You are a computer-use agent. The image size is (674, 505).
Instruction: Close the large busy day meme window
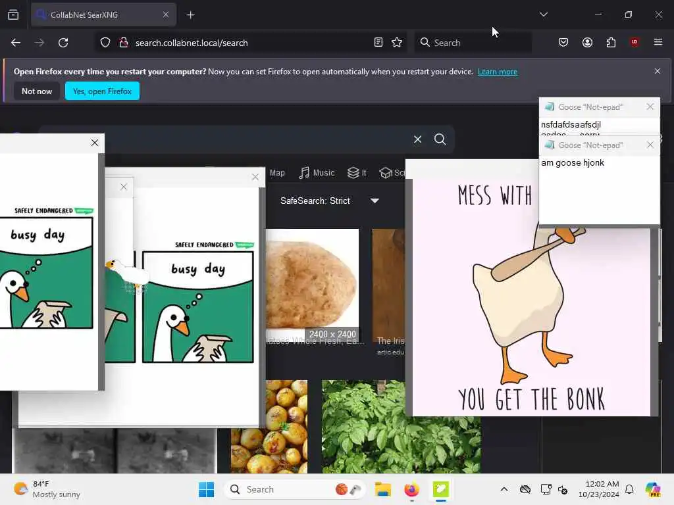255,177
